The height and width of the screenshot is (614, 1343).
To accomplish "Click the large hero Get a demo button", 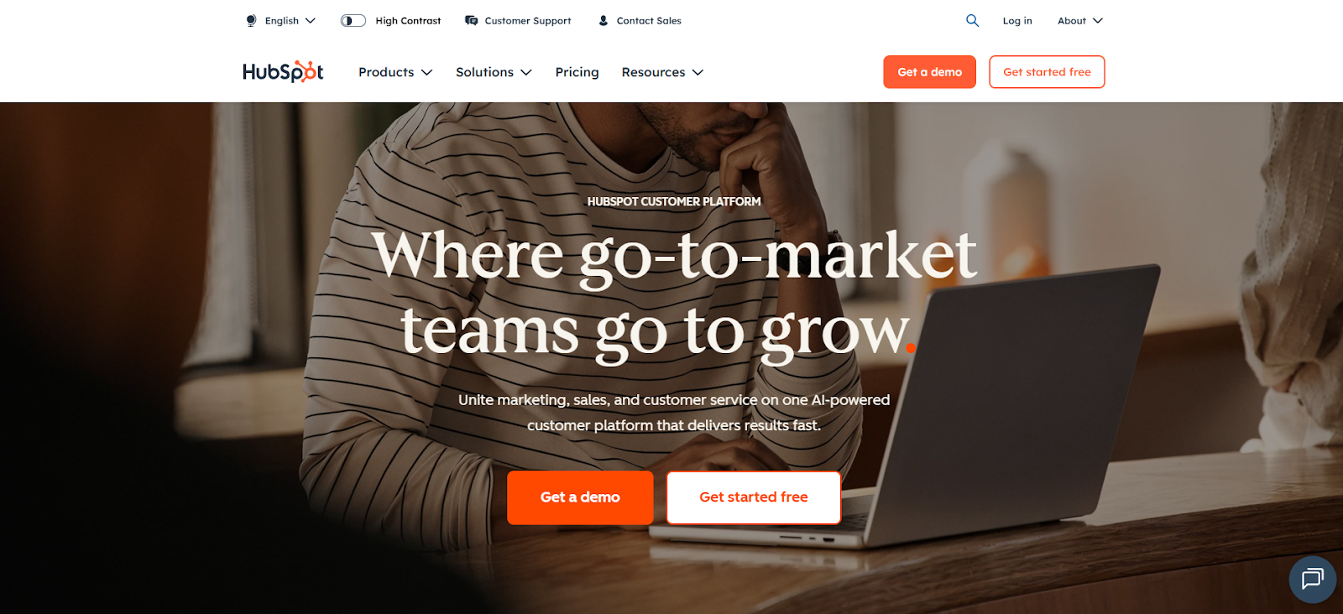I will point(580,497).
